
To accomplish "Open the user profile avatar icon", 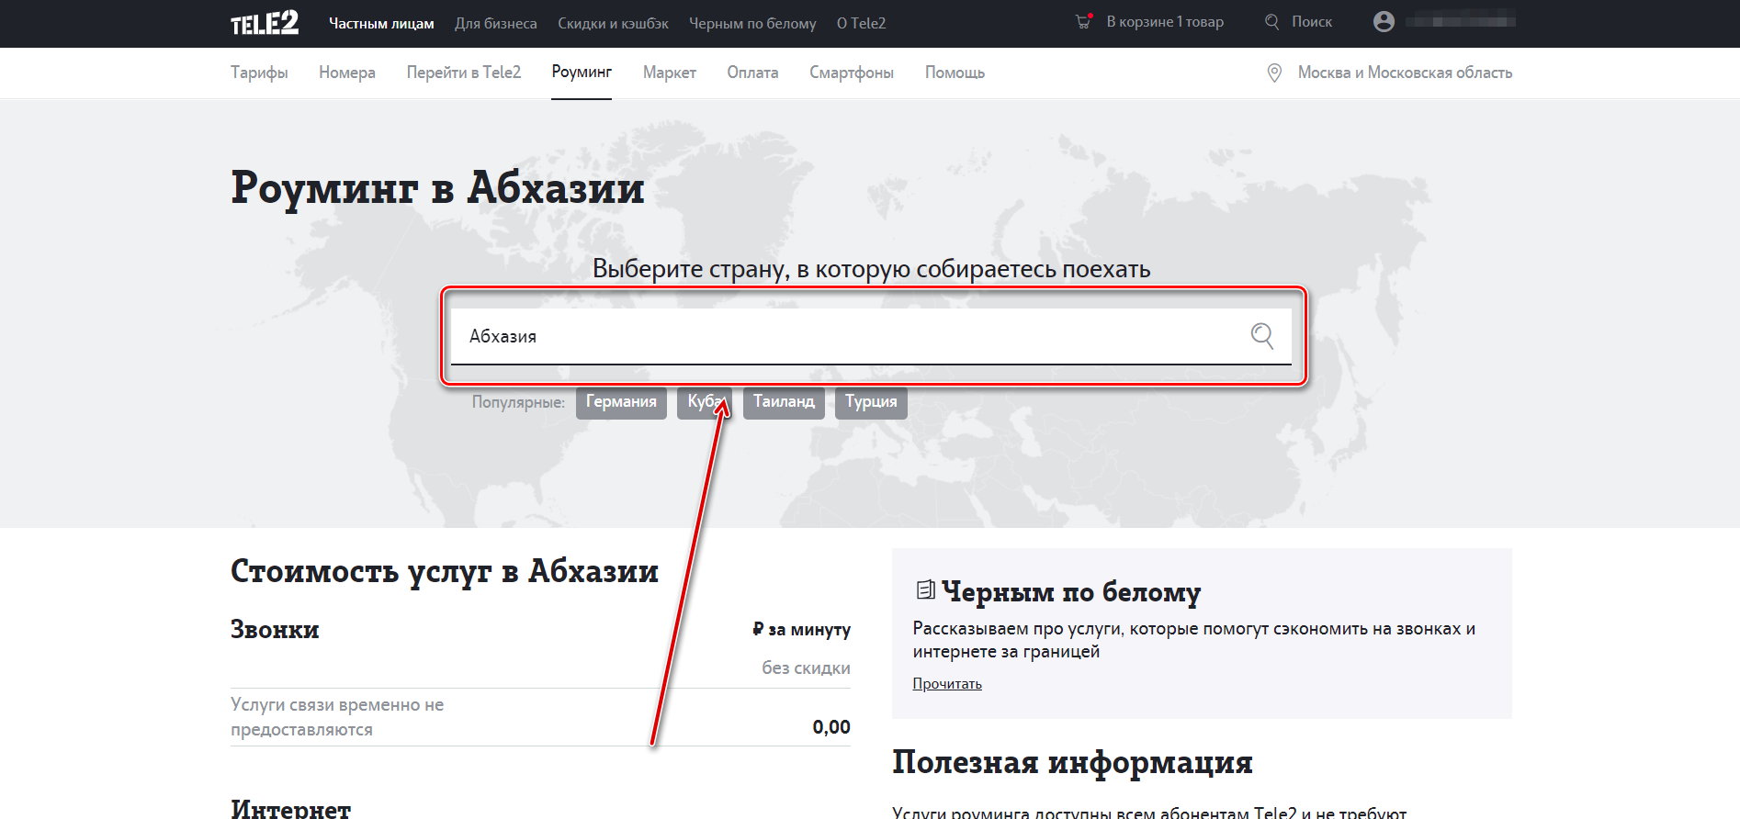I will pyautogui.click(x=1384, y=21).
